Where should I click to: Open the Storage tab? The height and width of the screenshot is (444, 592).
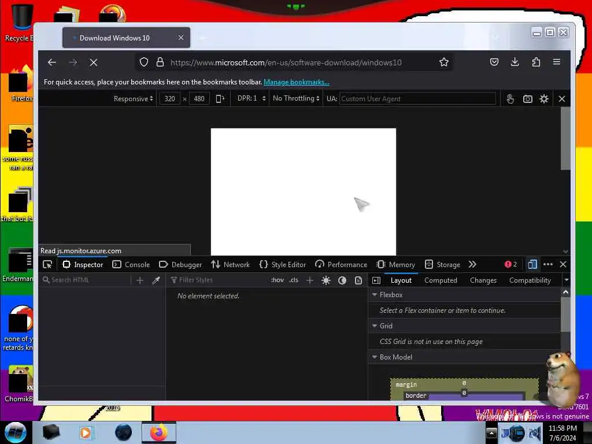(442, 265)
